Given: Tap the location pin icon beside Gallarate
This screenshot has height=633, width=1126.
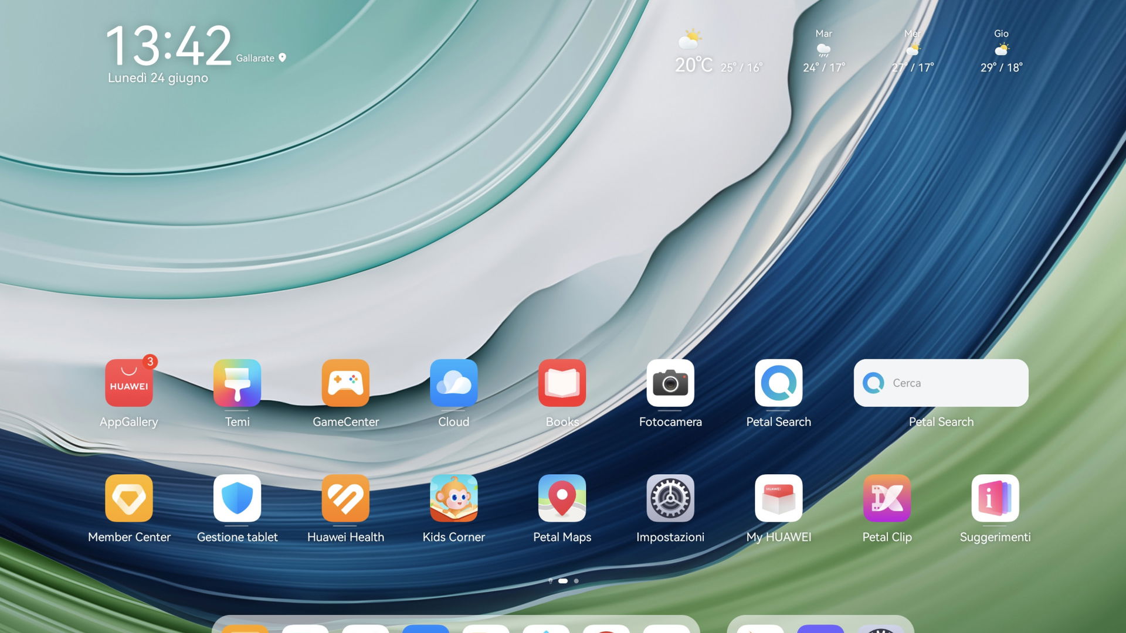Looking at the screenshot, I should 282,57.
